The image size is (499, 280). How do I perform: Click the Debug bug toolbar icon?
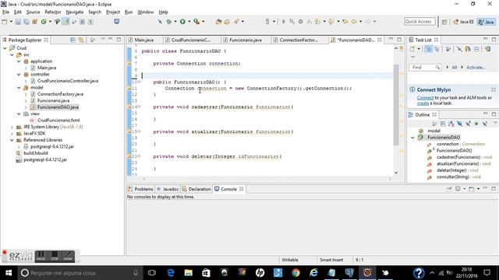(x=169, y=22)
